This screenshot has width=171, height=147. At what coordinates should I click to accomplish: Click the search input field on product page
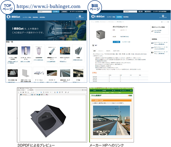coord(130,12)
